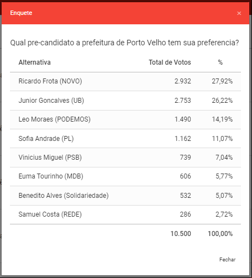Image resolution: width=252 pixels, height=278 pixels.
Task: Select the Benedito Alves (Solidariedade) row
Action: [x=125, y=196]
